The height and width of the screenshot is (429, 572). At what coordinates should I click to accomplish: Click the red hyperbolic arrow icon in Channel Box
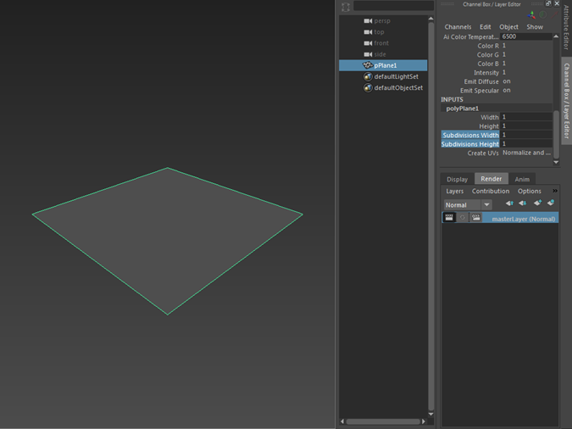tap(554, 15)
